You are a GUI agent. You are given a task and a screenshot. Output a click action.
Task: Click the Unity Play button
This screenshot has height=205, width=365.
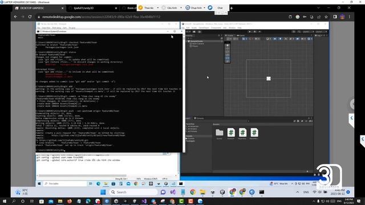(x=250, y=32)
